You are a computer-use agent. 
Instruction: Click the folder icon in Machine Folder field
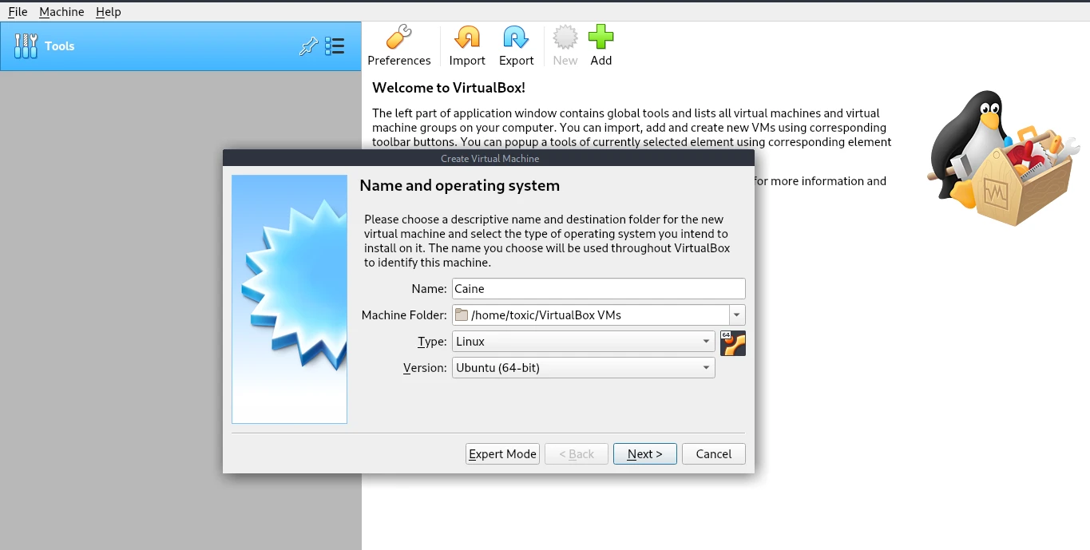point(462,315)
